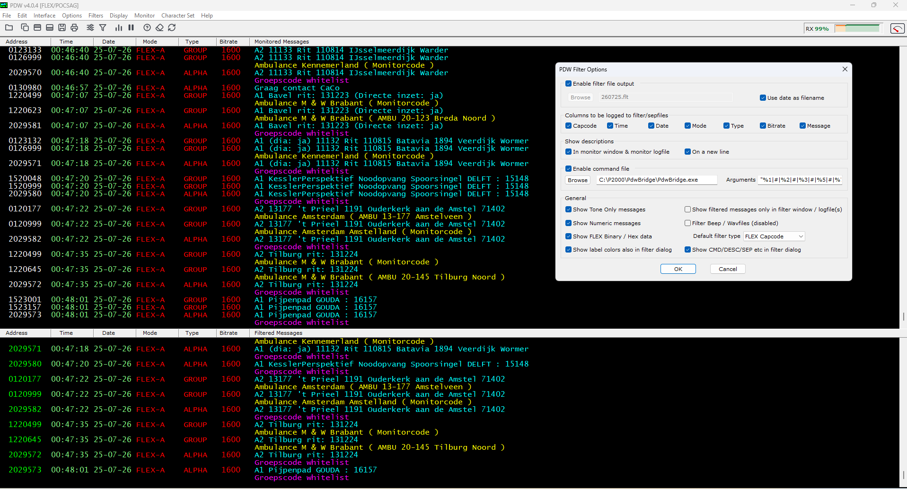Toggle Show FLEX Binary / Hex data
The height and width of the screenshot is (489, 907).
(568, 236)
